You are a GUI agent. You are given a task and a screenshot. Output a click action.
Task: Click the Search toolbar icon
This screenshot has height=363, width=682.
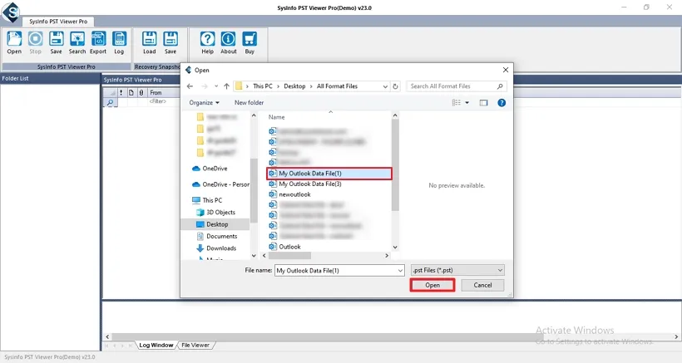77,42
